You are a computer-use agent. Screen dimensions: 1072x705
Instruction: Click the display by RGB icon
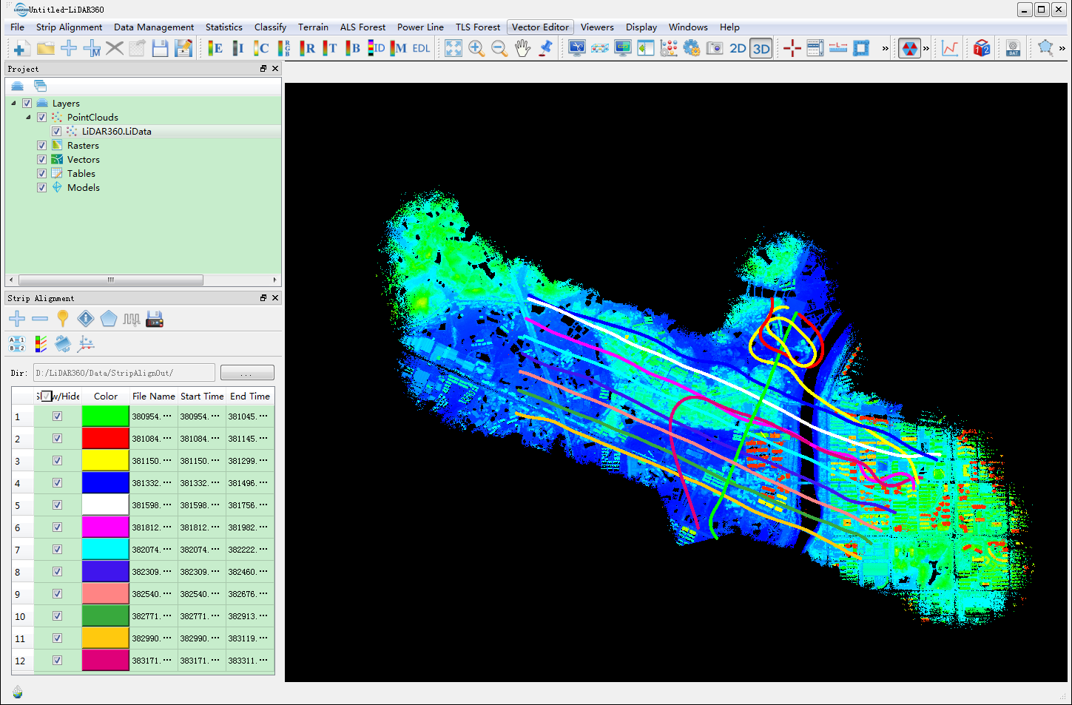pyautogui.click(x=284, y=49)
